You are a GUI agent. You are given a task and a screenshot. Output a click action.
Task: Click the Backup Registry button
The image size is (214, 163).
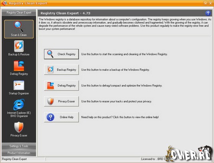tap(61, 70)
